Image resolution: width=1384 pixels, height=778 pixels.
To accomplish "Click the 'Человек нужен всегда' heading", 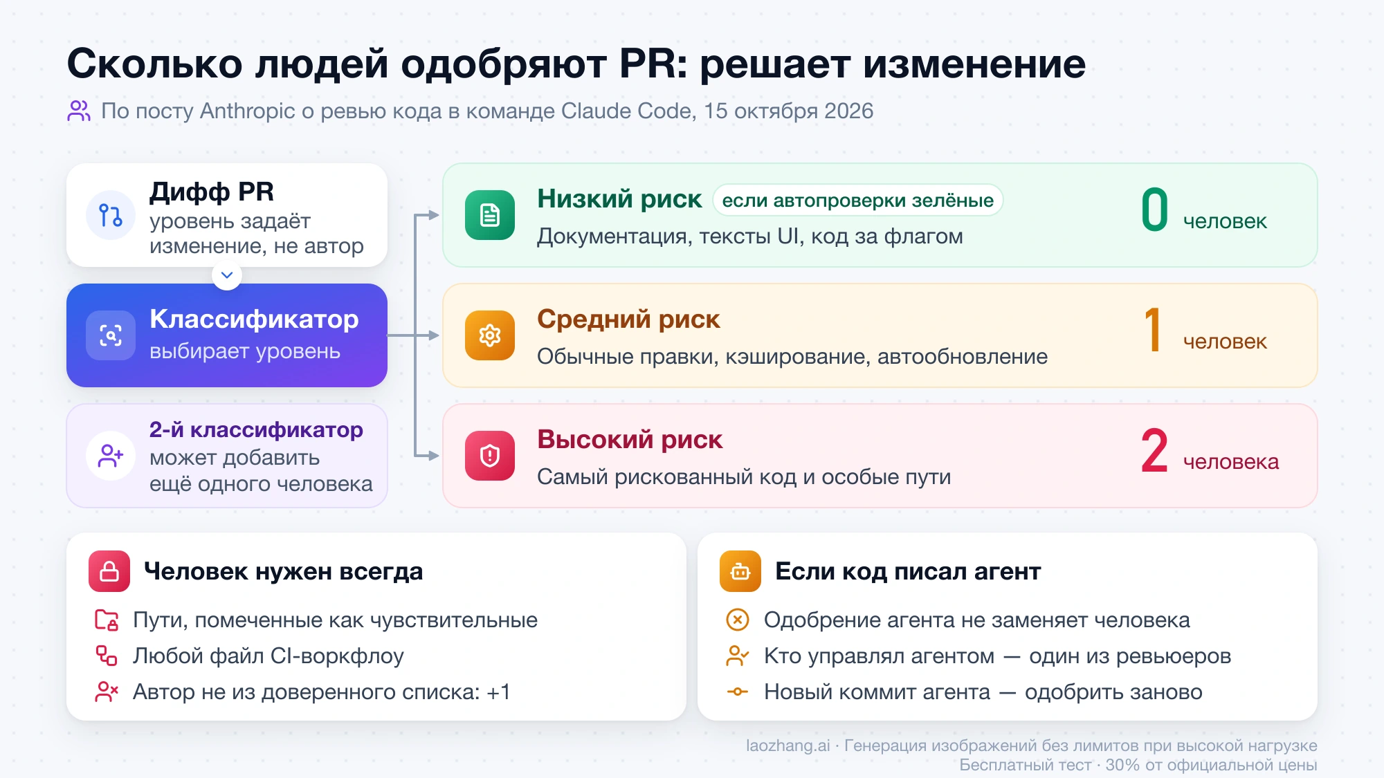I will 283,572.
